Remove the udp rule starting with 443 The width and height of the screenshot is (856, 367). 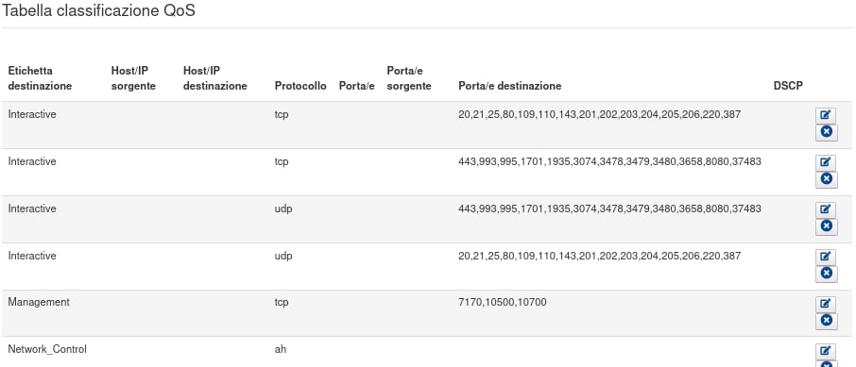[x=826, y=226]
